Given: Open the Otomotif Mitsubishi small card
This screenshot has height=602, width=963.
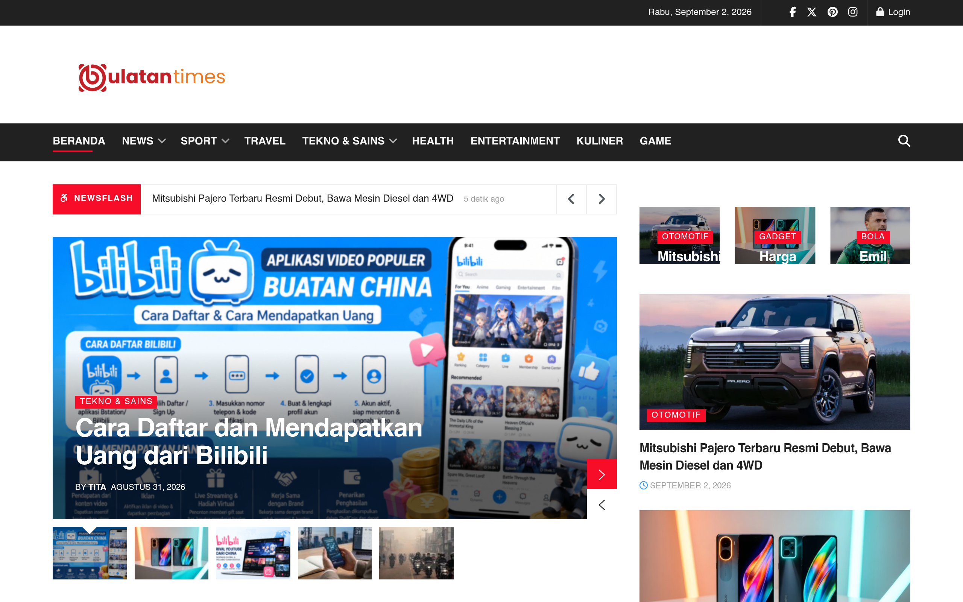Looking at the screenshot, I should click(679, 236).
